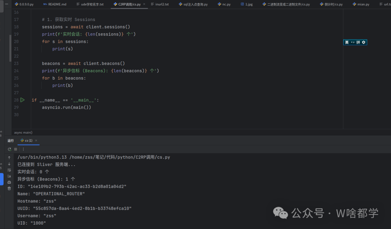Jump to previous message with up arrow icon
The height and width of the screenshot is (229, 391).
click(x=10, y=157)
